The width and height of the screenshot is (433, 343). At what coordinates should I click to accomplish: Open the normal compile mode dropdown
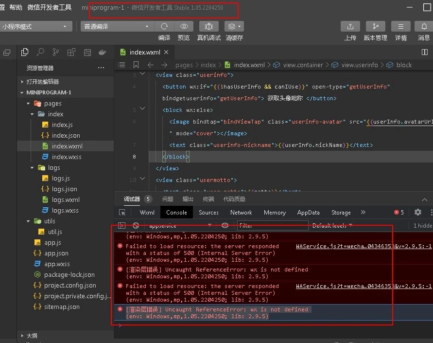point(117,27)
